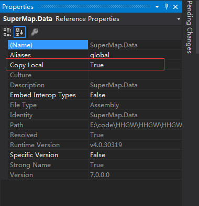This screenshot has width=199, height=206.
Task: Select the Alphabetical sort icon
Action: click(x=19, y=32)
